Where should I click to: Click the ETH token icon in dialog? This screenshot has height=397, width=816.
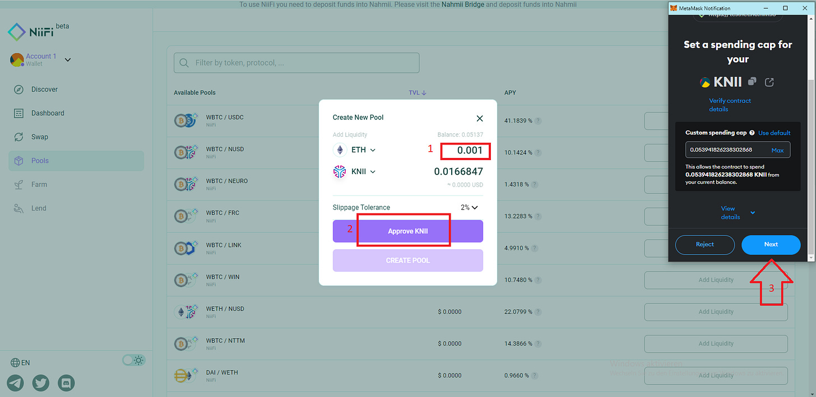pos(340,150)
